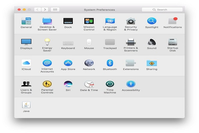Click the Search field in toolbar
The image size is (199, 133).
click(x=162, y=10)
